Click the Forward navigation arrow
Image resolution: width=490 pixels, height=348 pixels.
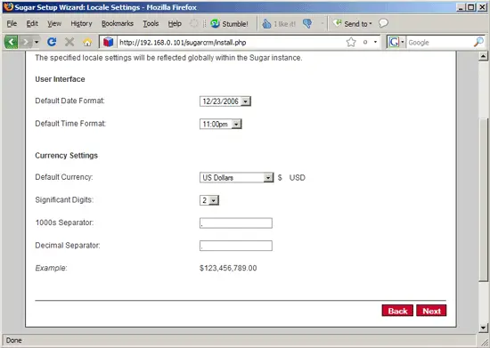26,42
